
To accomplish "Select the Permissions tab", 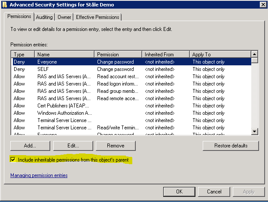I will 20,16.
